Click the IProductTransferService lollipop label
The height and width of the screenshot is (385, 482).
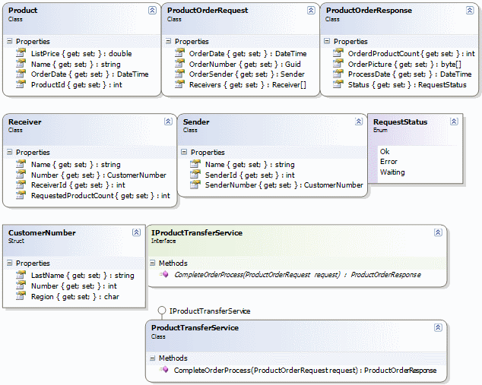point(209,311)
